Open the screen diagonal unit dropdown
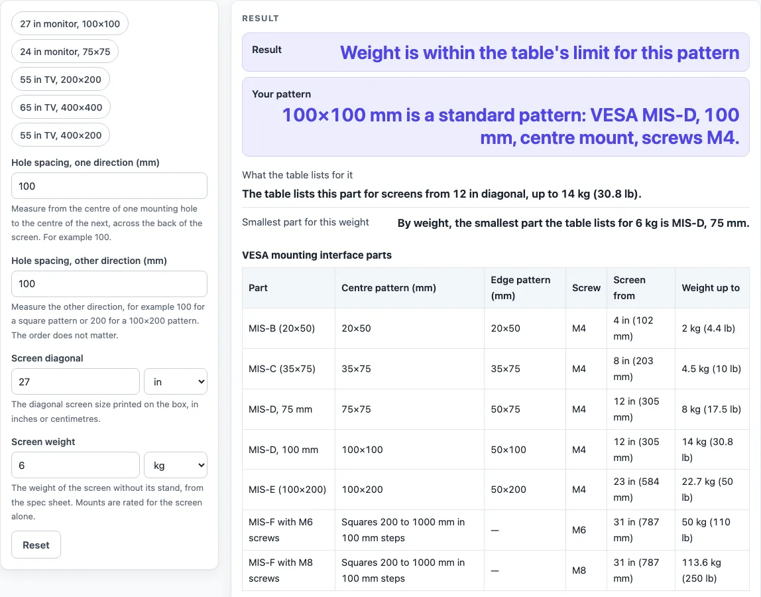The width and height of the screenshot is (761, 597). click(x=176, y=381)
